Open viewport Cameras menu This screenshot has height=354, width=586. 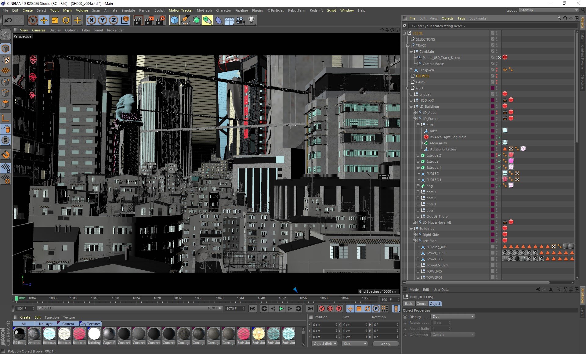tap(38, 30)
